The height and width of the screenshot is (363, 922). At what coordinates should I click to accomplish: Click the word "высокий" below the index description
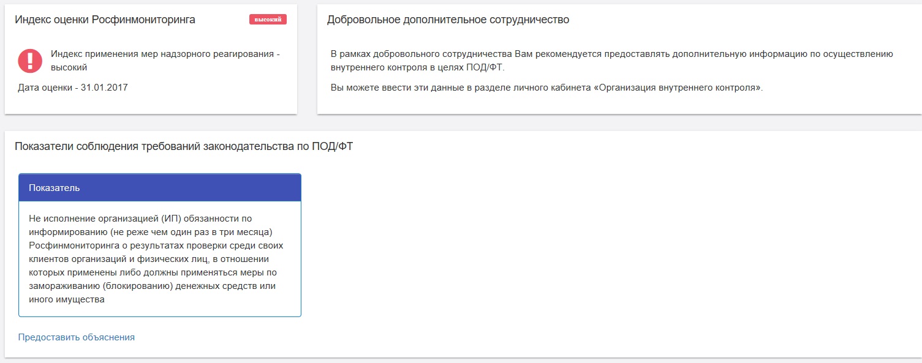coord(69,67)
